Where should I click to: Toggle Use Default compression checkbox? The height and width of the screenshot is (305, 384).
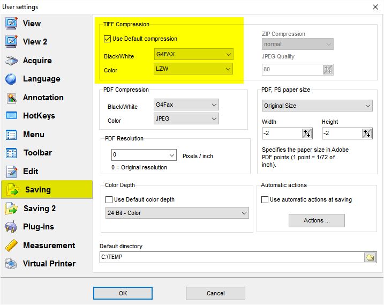click(107, 39)
